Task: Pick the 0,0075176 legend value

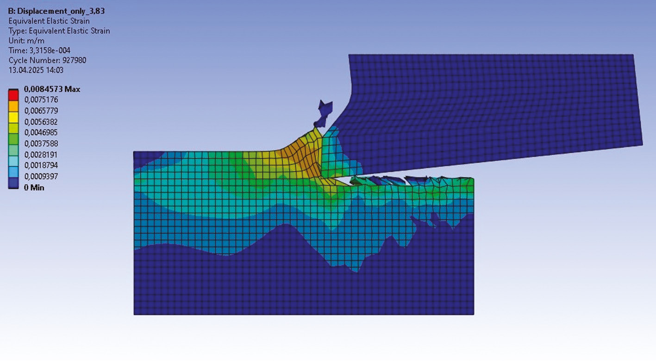Action: click(41, 100)
